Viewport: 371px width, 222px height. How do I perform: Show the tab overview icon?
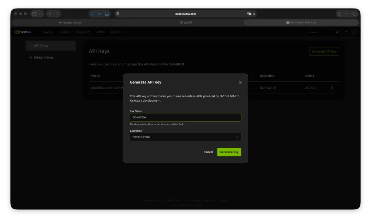click(355, 14)
